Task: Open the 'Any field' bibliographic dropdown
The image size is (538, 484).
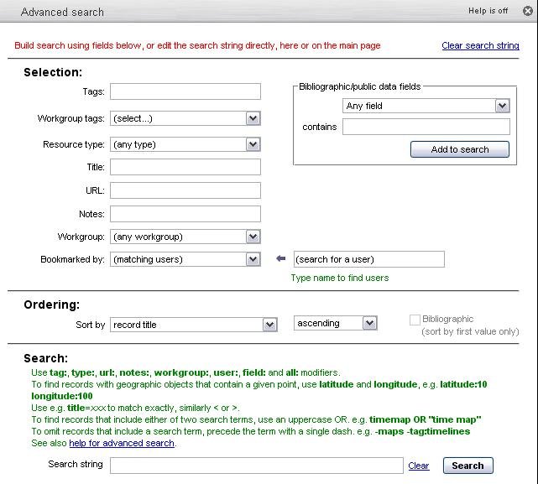Action: click(x=426, y=106)
